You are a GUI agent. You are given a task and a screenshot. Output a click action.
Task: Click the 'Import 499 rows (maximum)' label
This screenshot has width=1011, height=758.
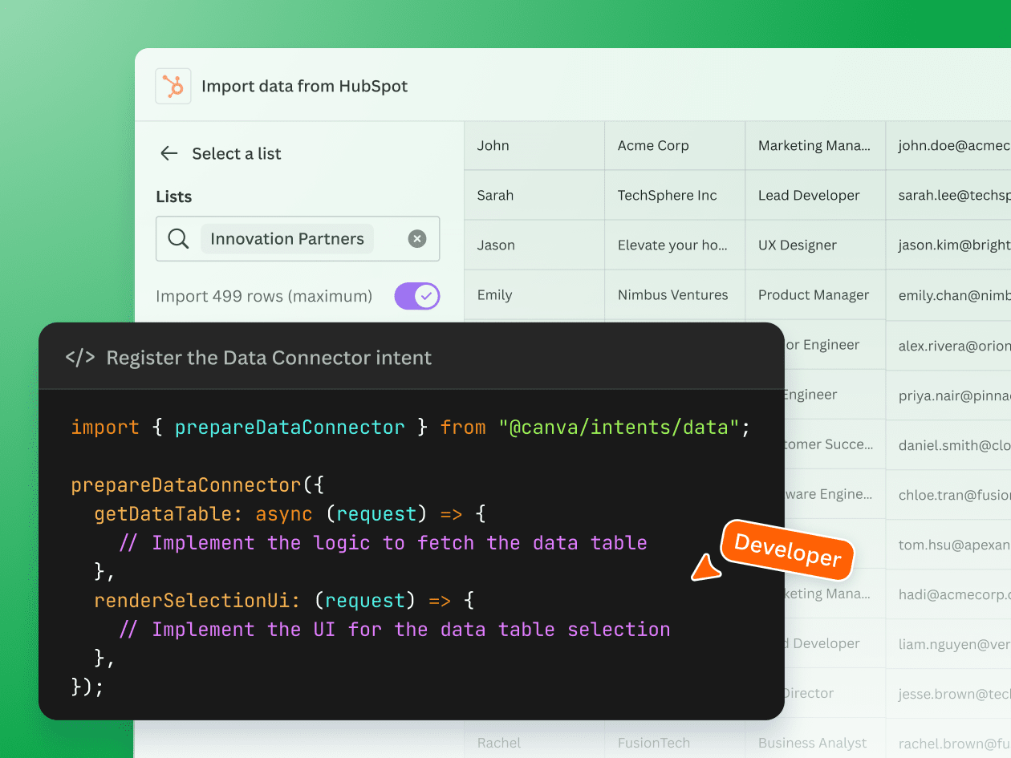(264, 296)
